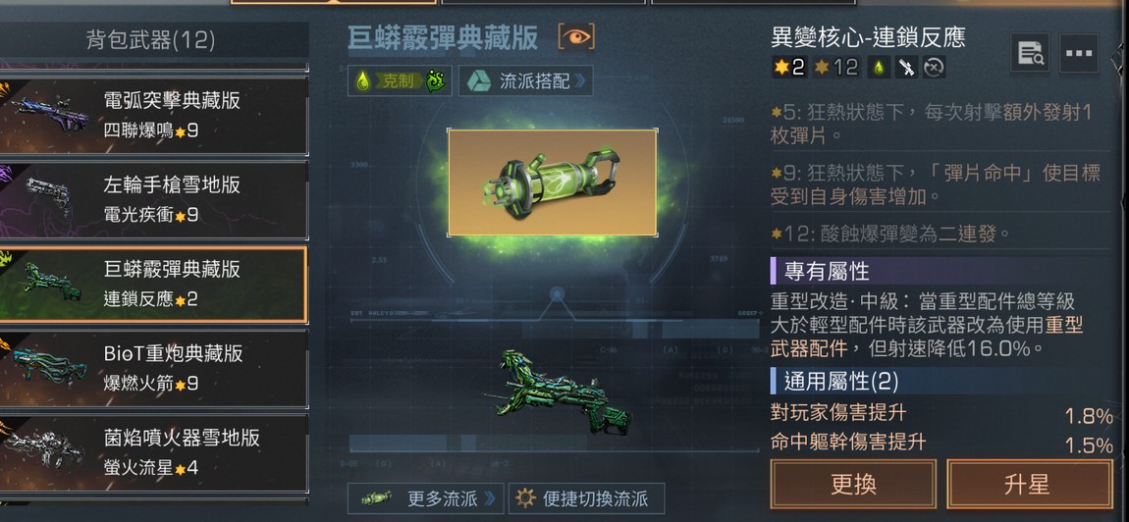
Task: Toggle the orange eye preview icon
Action: (x=576, y=36)
